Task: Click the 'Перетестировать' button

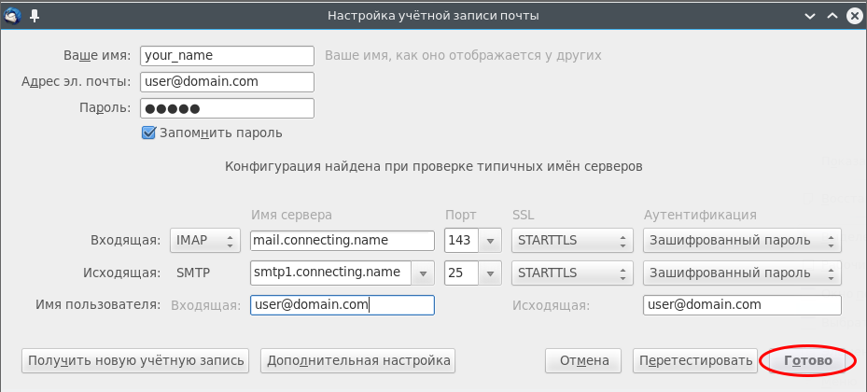Action: tap(693, 360)
